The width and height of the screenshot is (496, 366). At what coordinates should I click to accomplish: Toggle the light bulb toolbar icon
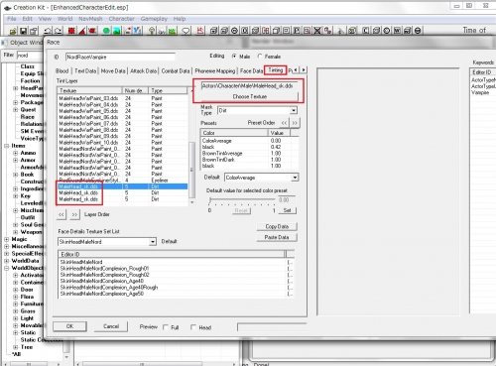[152, 31]
